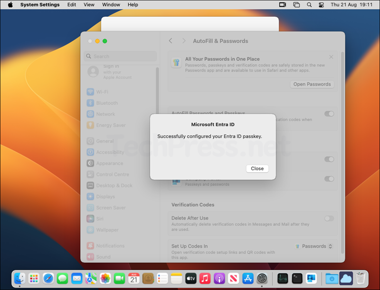Open News from the Dock
Screen dimensions: 380x290
coord(233,279)
